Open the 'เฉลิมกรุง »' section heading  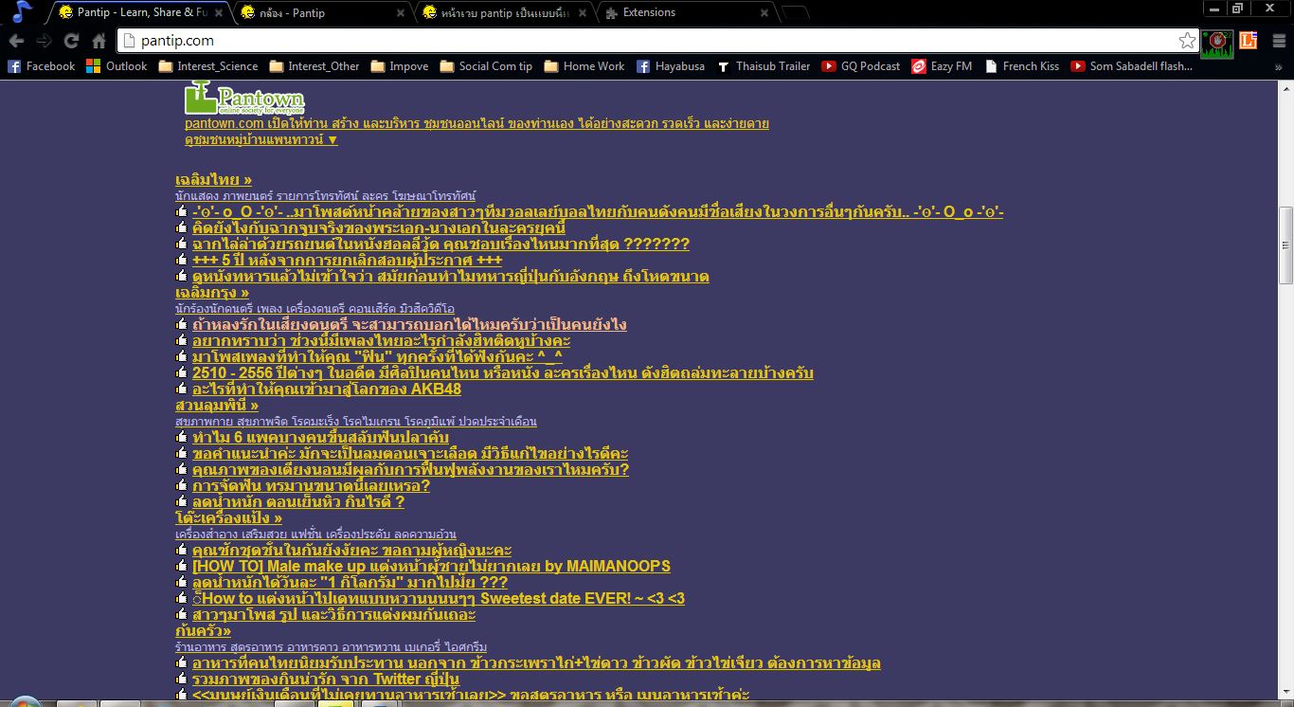point(212,293)
